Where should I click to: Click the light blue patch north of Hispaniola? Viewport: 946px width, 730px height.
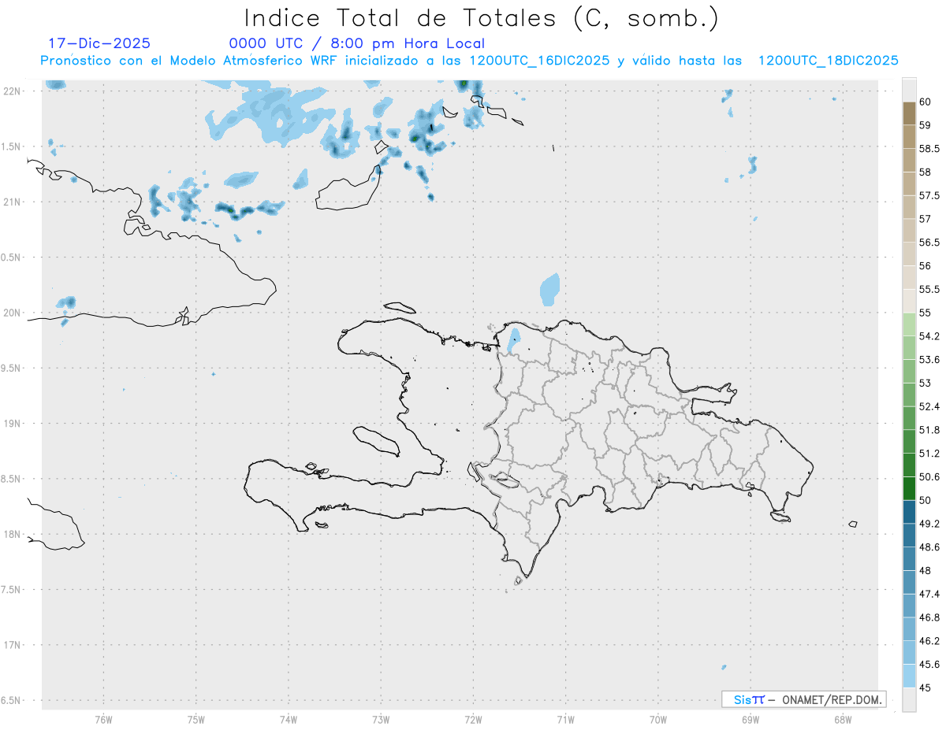coord(550,289)
